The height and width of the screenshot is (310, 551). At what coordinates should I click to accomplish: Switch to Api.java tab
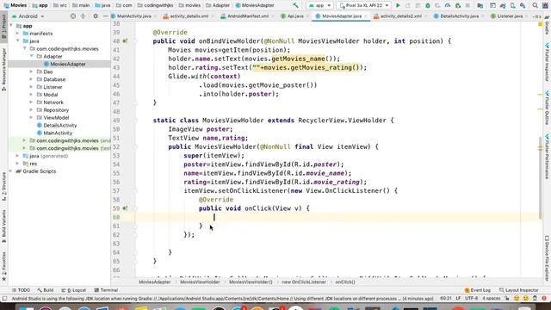pyautogui.click(x=294, y=16)
